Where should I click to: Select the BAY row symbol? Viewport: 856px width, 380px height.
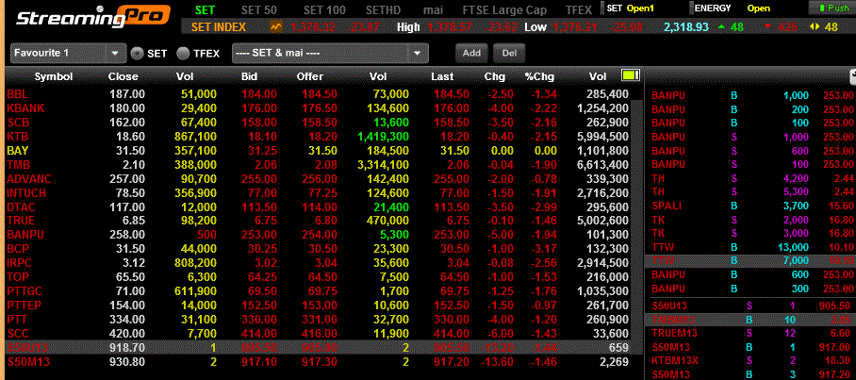click(18, 151)
